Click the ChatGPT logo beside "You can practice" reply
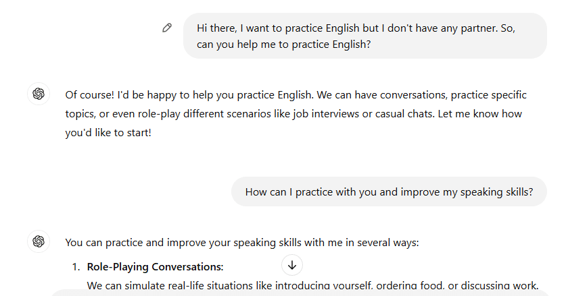Image resolution: width=566 pixels, height=296 pixels. [x=39, y=241]
